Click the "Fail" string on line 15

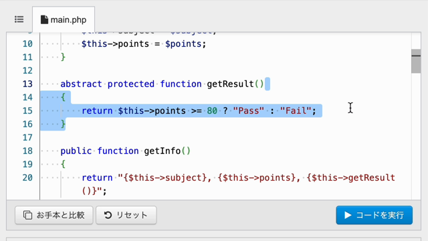(296, 110)
